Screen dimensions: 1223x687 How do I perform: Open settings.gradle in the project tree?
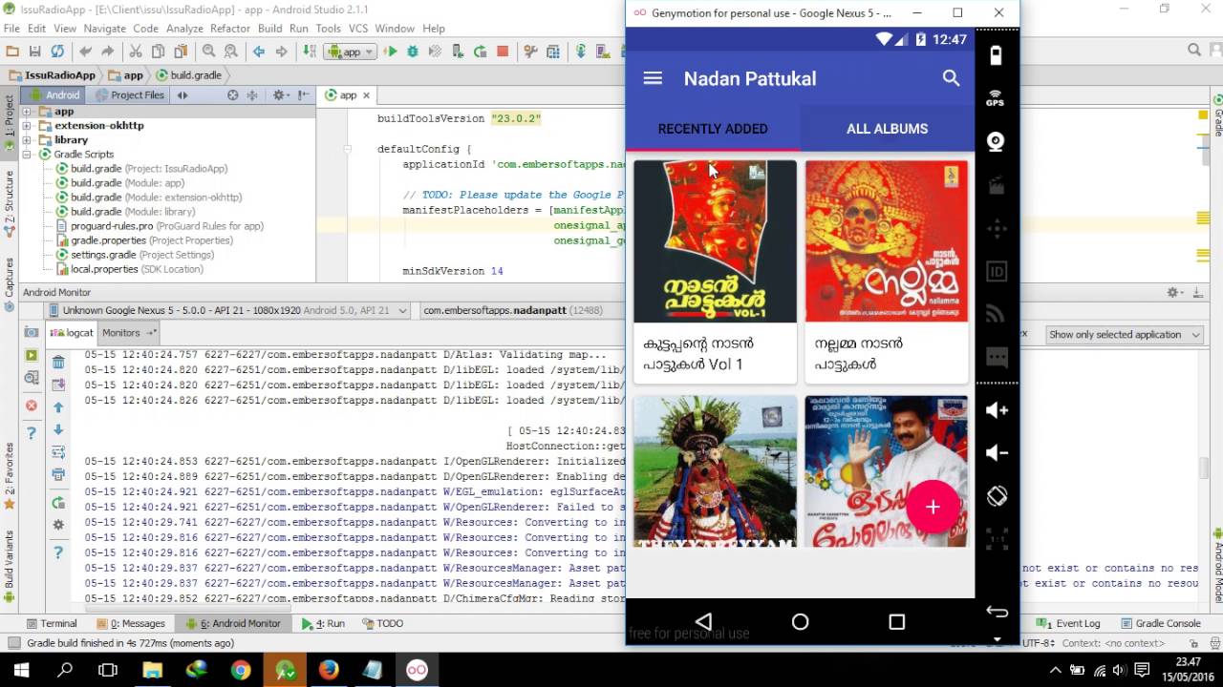tap(136, 255)
